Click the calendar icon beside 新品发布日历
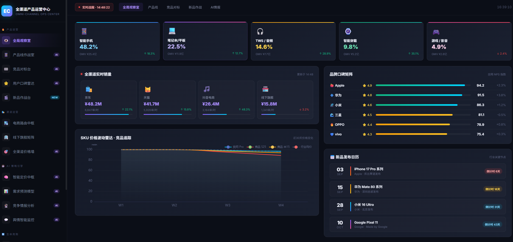The width and height of the screenshot is (513, 242). tap(332, 157)
